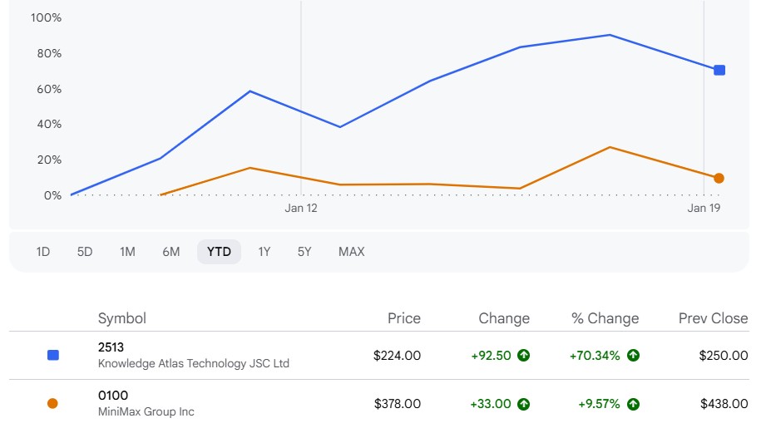Viewport: 766px width, 428px height.
Task: Switch to the 5D time range
Action: [85, 252]
